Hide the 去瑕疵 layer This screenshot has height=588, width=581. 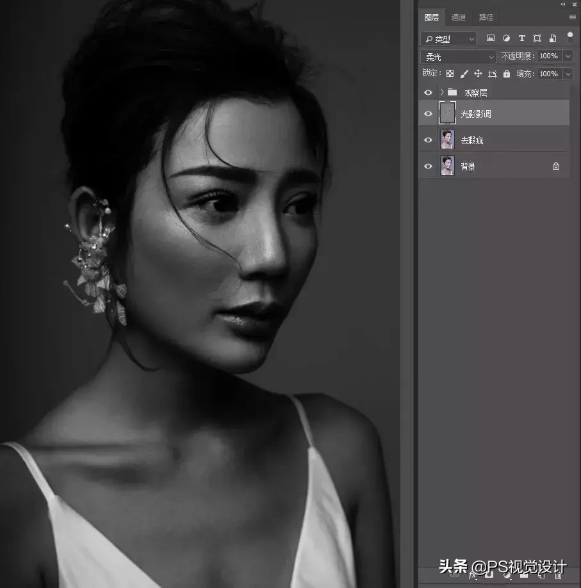[428, 140]
